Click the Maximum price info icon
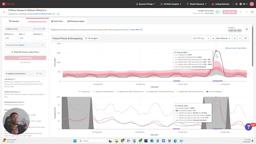Viewport: 256px width, 144px height. click(42, 34)
